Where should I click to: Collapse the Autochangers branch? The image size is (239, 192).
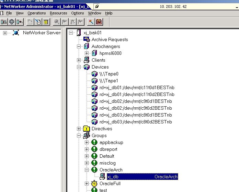coord(79,46)
